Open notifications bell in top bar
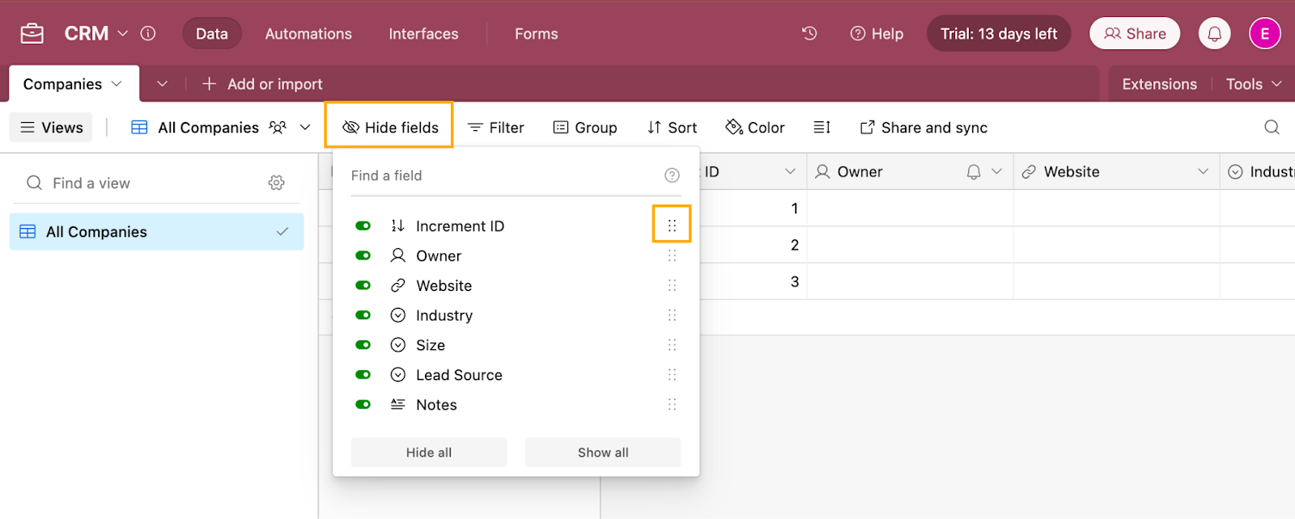This screenshot has height=519, width=1295. (x=1214, y=33)
